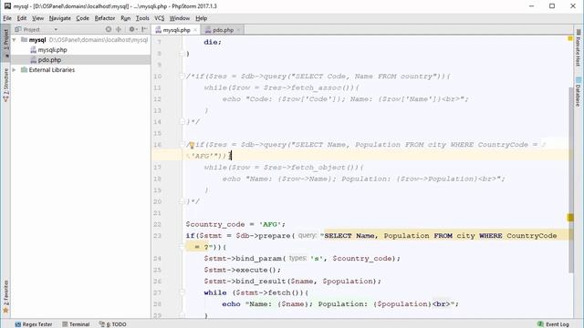Click the mysqli.php file icon in project tree
This screenshot has width=584, height=328.
click(33, 50)
